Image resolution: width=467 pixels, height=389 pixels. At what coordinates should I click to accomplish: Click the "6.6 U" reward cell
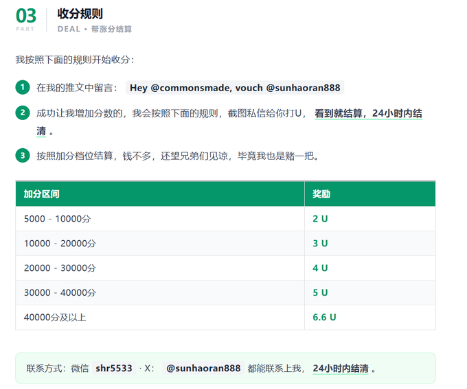370,317
